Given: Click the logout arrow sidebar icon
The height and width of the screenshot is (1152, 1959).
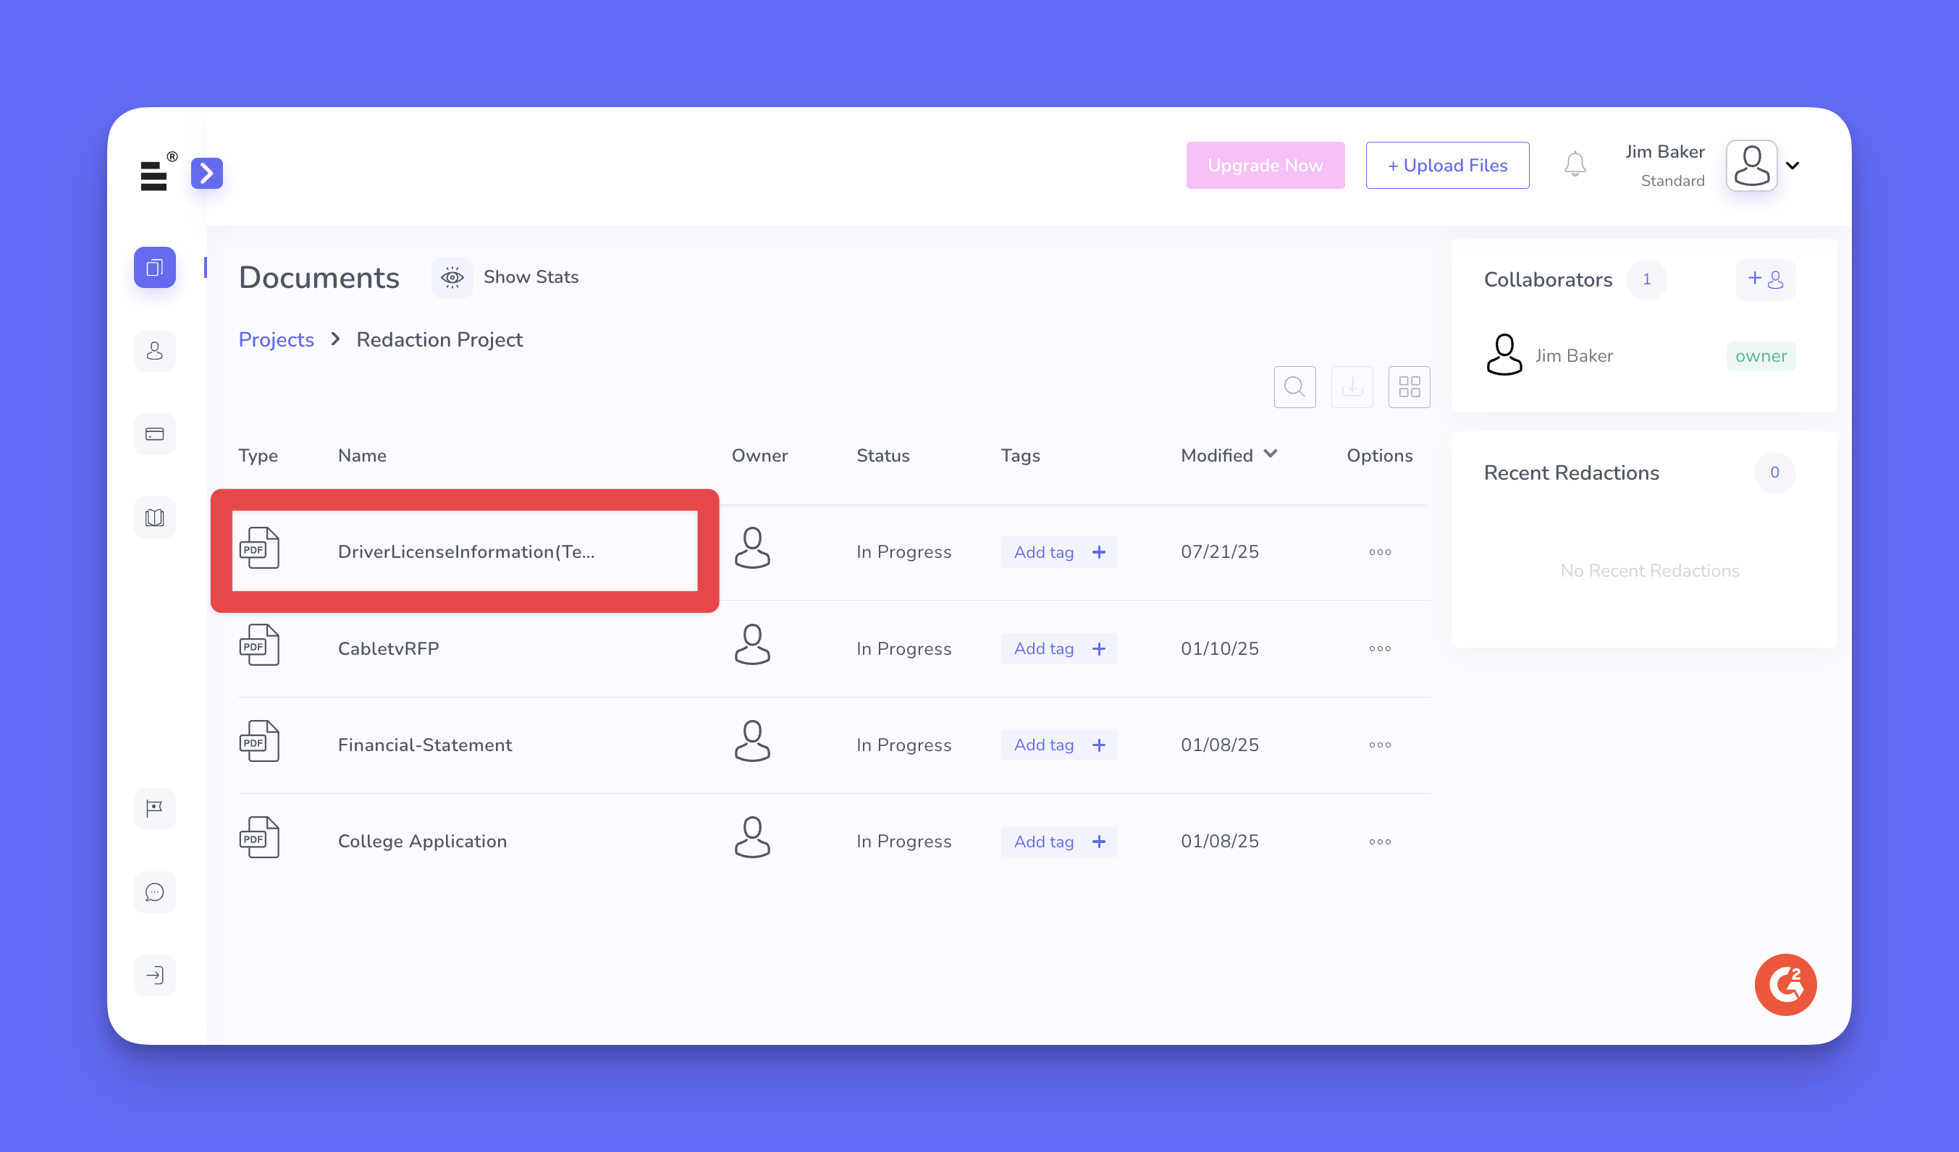Looking at the screenshot, I should pyautogui.click(x=155, y=975).
